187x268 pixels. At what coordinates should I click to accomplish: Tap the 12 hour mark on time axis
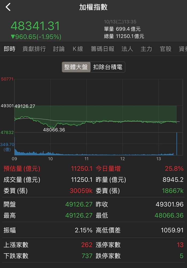(123, 159)
